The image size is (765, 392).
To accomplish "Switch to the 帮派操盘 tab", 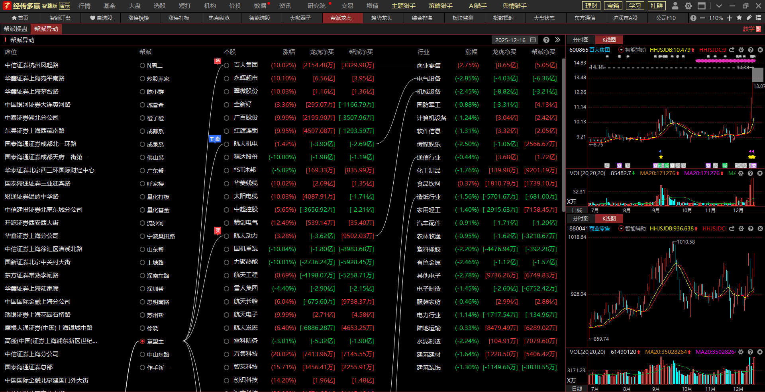I will tap(16, 29).
